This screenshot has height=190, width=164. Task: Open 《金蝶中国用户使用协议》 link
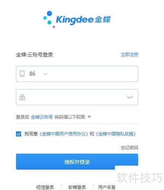[64, 134]
